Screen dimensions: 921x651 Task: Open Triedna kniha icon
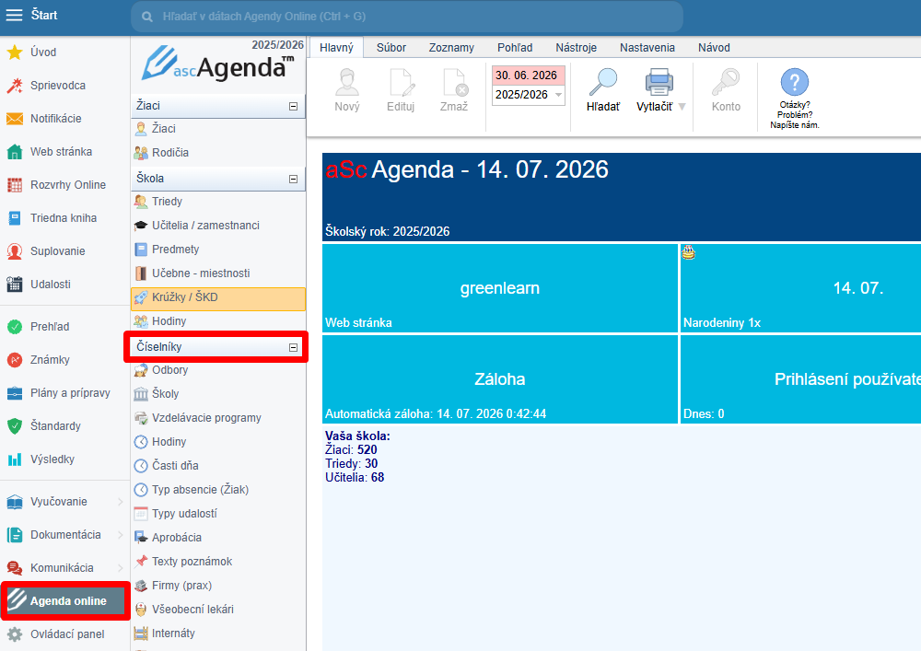coord(15,218)
